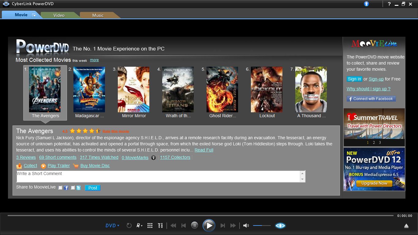Click the repeat playback icon
The width and height of the screenshot is (418, 235).
tap(129, 226)
